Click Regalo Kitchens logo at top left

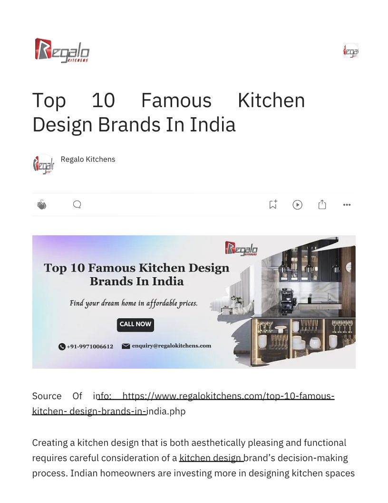pos(62,50)
